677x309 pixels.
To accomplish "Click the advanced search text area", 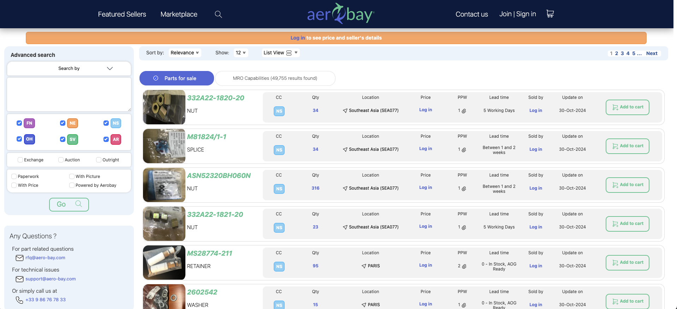I will (69, 94).
